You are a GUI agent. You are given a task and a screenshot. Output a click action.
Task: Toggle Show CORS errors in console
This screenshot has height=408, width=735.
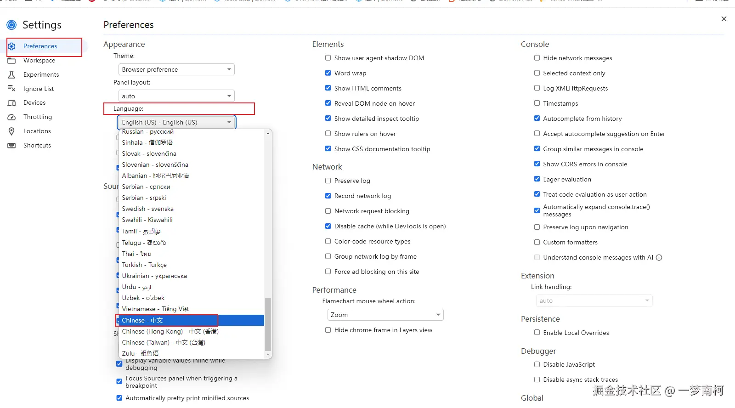537,164
